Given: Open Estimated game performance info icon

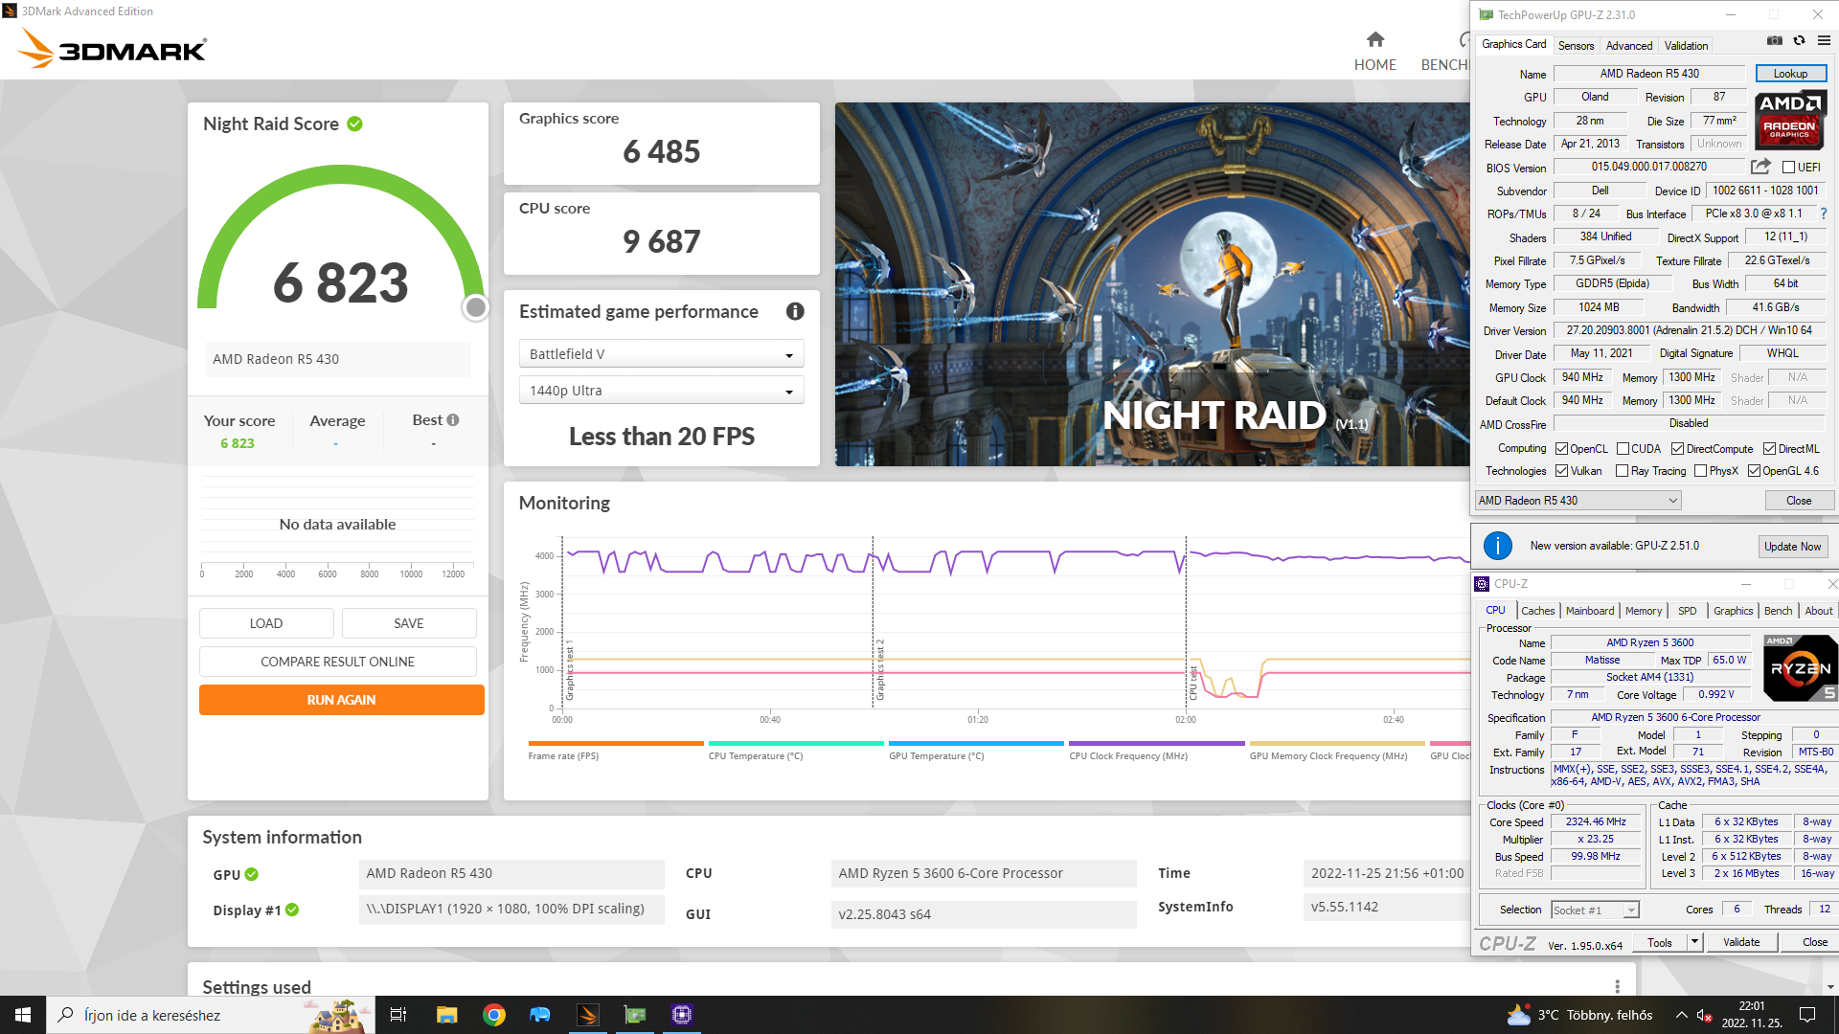Looking at the screenshot, I should point(795,311).
